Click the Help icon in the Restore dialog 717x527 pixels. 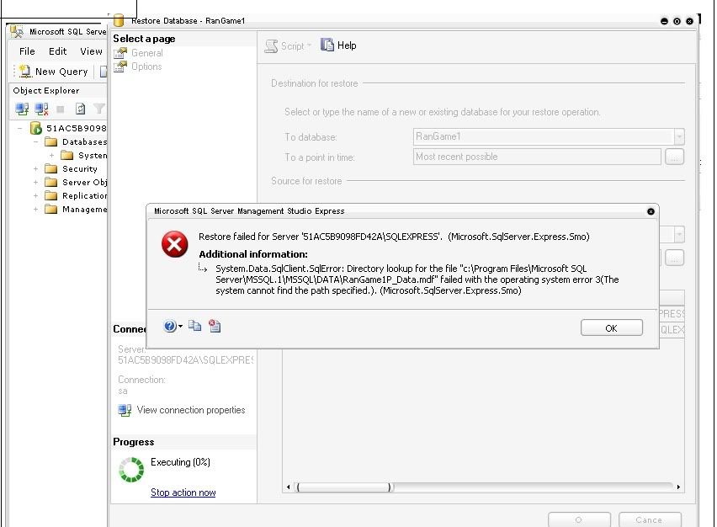click(327, 45)
